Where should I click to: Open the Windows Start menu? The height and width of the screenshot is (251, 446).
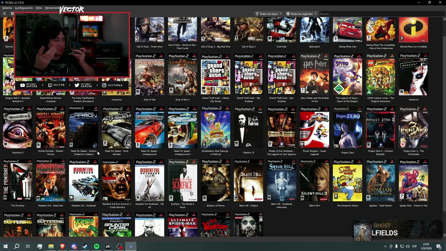5,246
